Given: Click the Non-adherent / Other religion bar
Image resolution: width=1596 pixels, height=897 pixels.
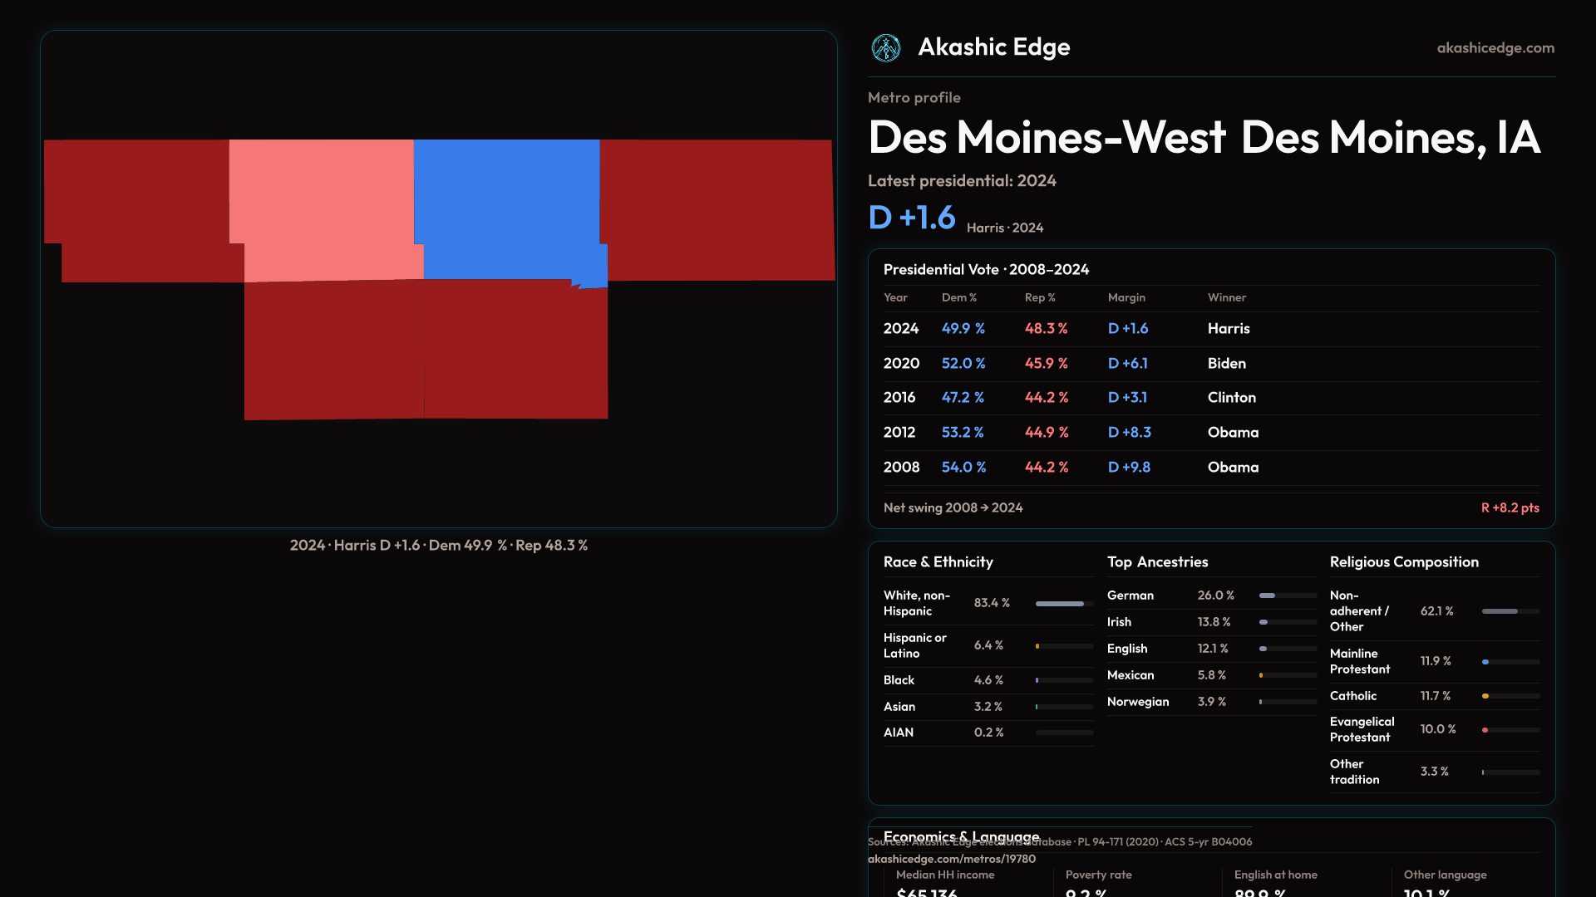Looking at the screenshot, I should coord(1510,611).
